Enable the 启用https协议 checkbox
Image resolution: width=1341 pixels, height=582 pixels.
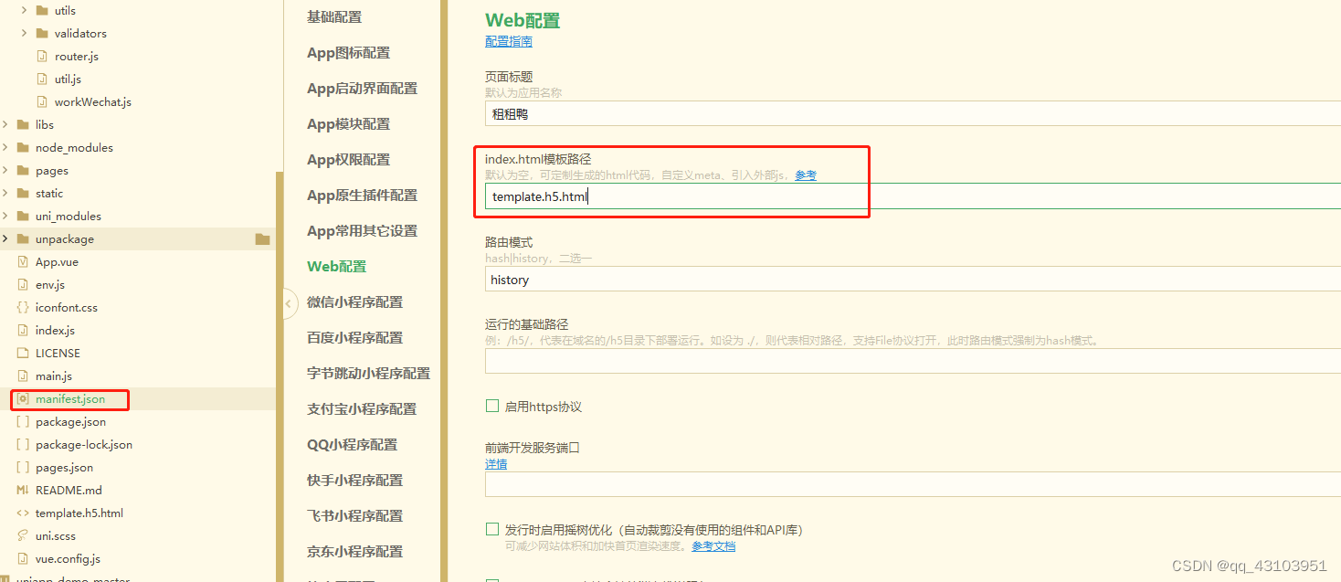pos(491,405)
